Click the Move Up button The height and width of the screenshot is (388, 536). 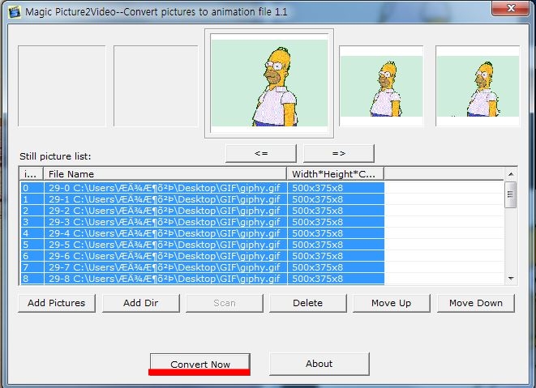[x=391, y=303]
